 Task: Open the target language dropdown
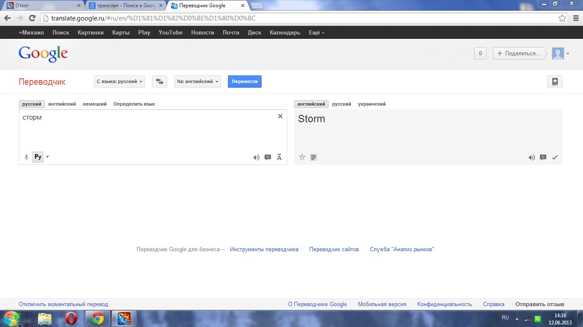pyautogui.click(x=198, y=81)
